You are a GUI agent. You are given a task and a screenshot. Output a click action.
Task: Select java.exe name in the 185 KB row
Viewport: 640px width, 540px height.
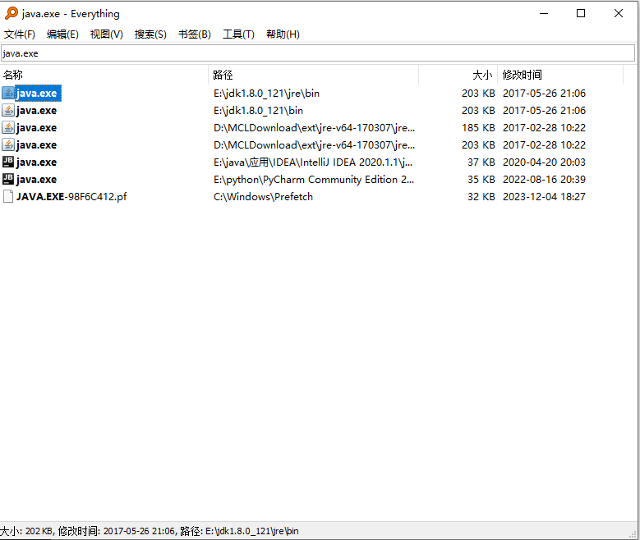36,128
